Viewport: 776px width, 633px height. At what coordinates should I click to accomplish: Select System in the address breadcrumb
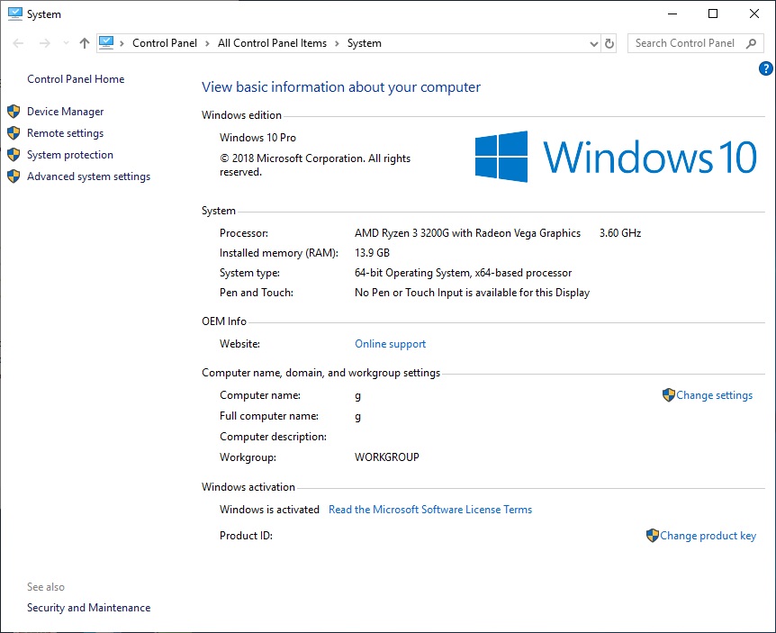coord(365,43)
